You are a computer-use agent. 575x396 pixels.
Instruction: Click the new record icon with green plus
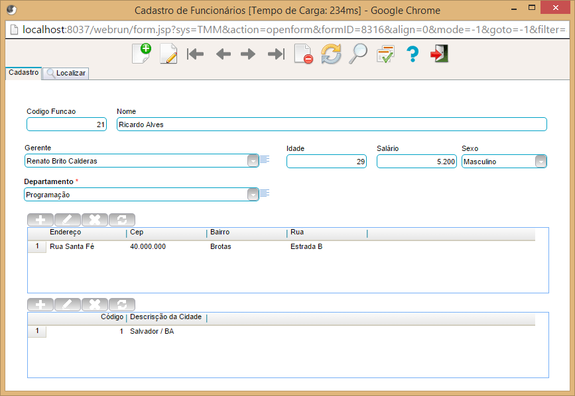141,54
